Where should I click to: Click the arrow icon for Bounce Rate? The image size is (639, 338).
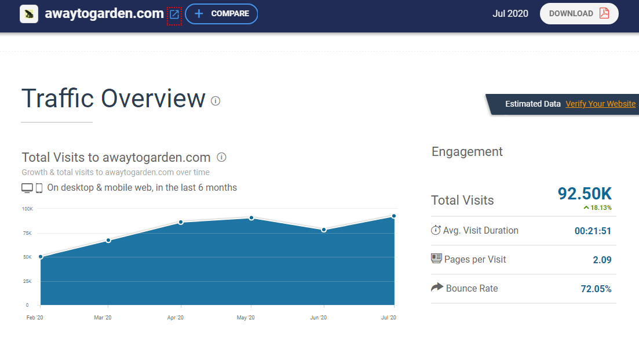pyautogui.click(x=437, y=287)
